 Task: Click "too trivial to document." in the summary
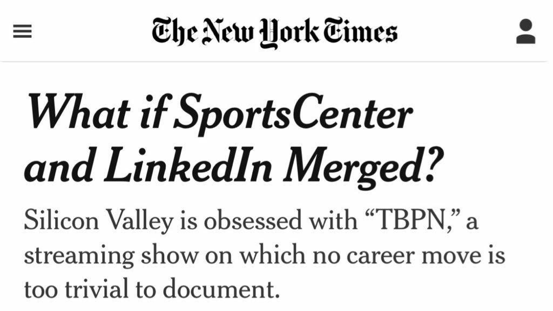[x=152, y=289]
